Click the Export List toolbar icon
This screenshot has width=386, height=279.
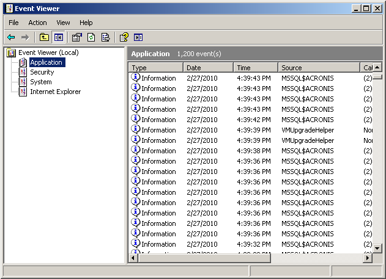[105, 37]
